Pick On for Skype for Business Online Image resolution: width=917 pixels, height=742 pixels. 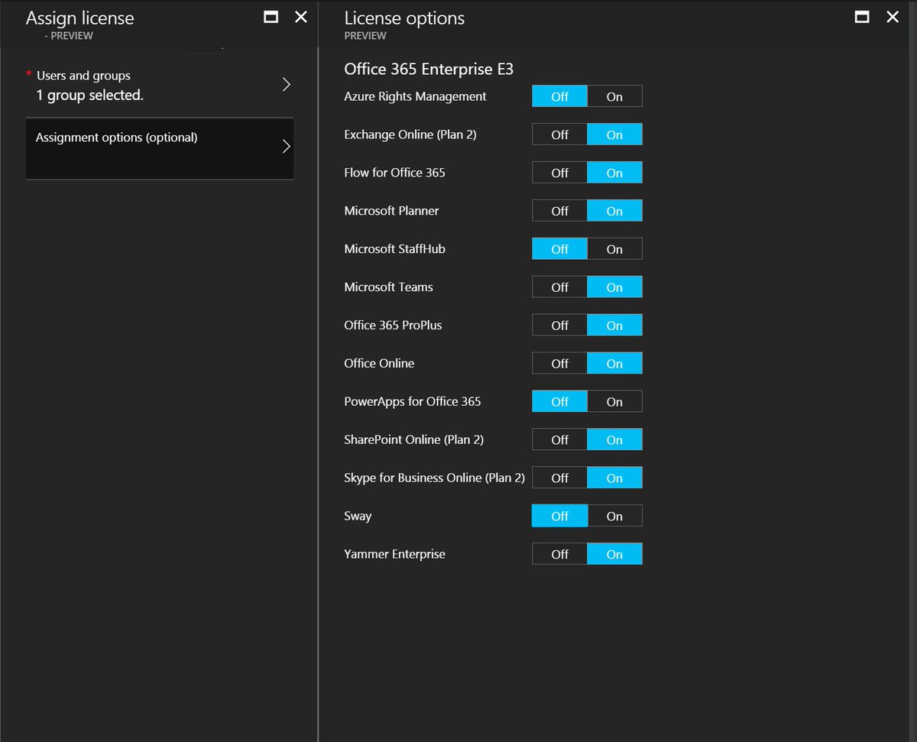pyautogui.click(x=615, y=478)
